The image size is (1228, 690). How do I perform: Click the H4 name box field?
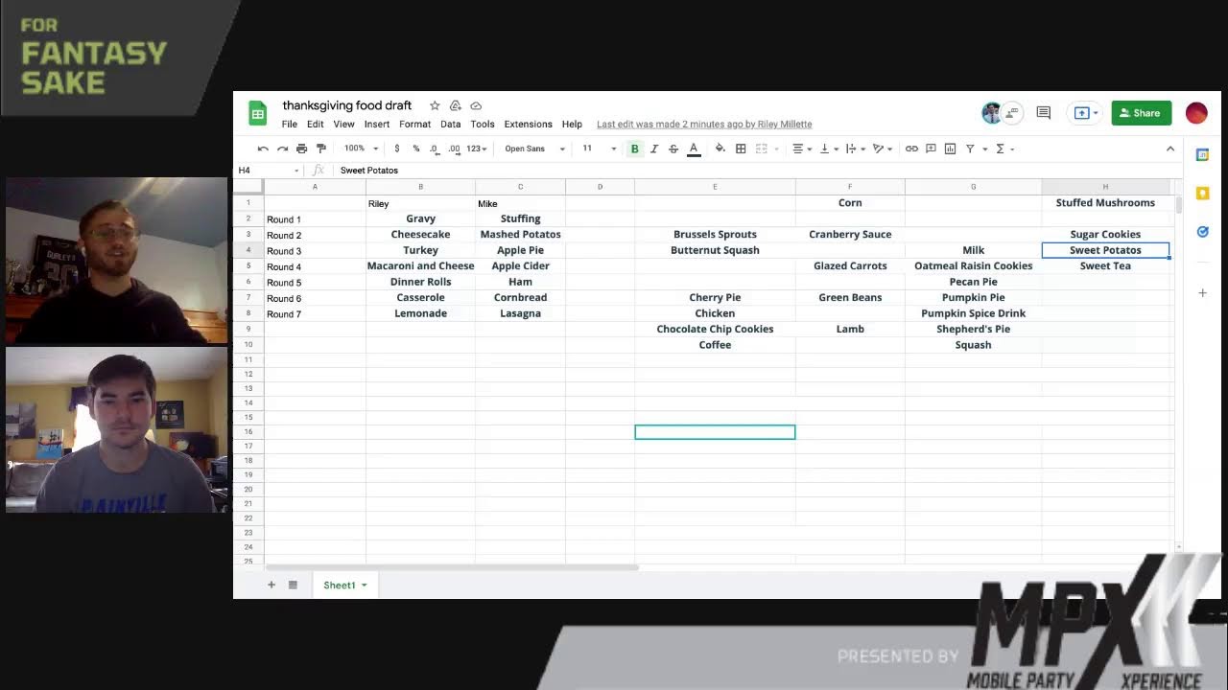tap(268, 171)
